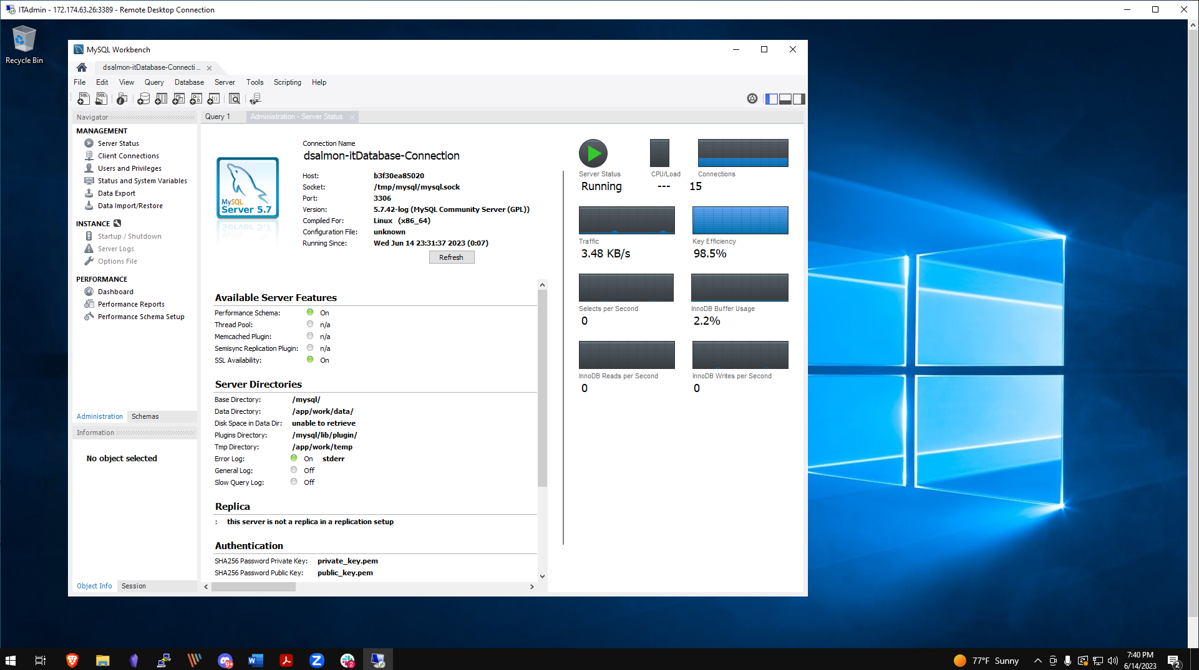Click the Connections graph
The width and height of the screenshot is (1199, 670).
click(x=743, y=153)
